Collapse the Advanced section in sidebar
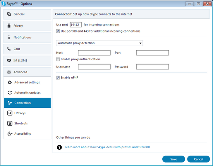 coord(27,72)
